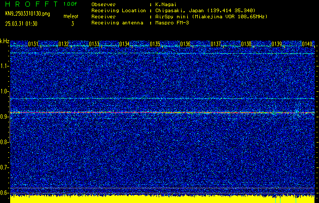Click the red carrier line near 0.92 kHz

coord(162,112)
